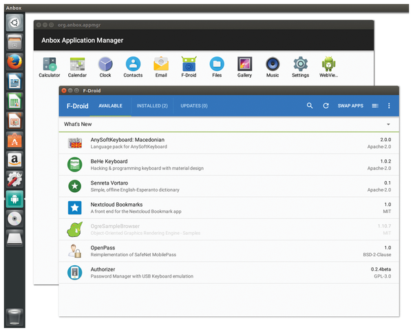Launch Firefox from the Ubuntu launcher

(x=14, y=62)
